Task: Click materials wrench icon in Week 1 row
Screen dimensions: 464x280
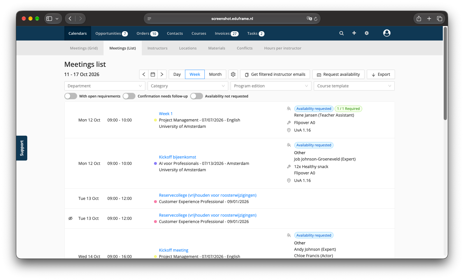Action: coord(289,123)
